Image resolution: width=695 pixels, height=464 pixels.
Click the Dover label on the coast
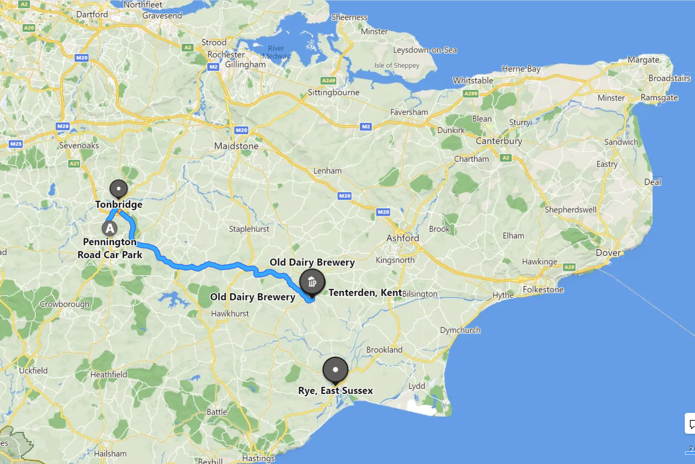pyautogui.click(x=608, y=252)
